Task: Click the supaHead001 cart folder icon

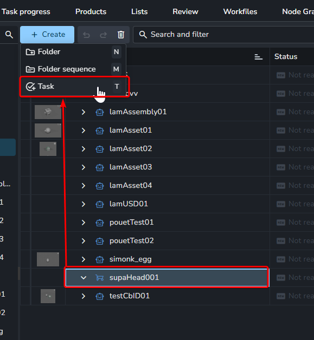Action: 100,278
